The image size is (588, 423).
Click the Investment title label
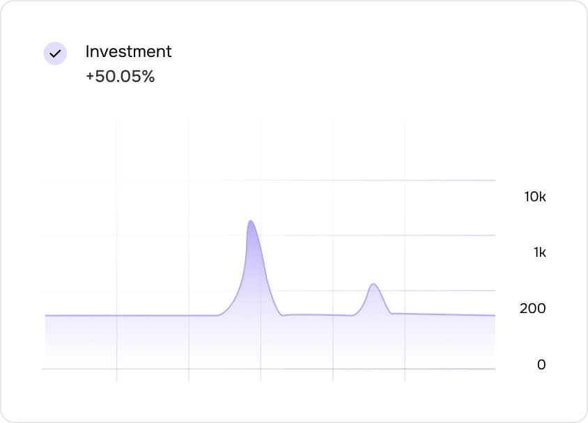click(x=128, y=51)
